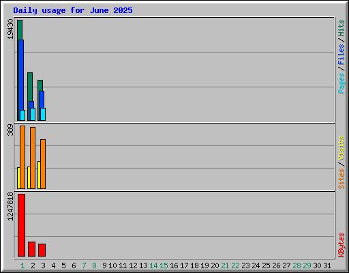Click the 389 axis value
349x273 pixels.
point(10,130)
